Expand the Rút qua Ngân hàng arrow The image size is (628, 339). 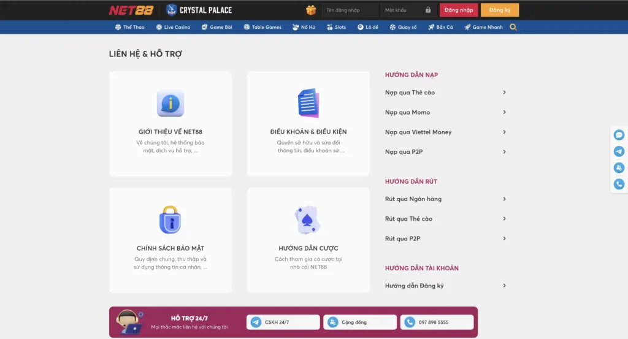tap(504, 199)
